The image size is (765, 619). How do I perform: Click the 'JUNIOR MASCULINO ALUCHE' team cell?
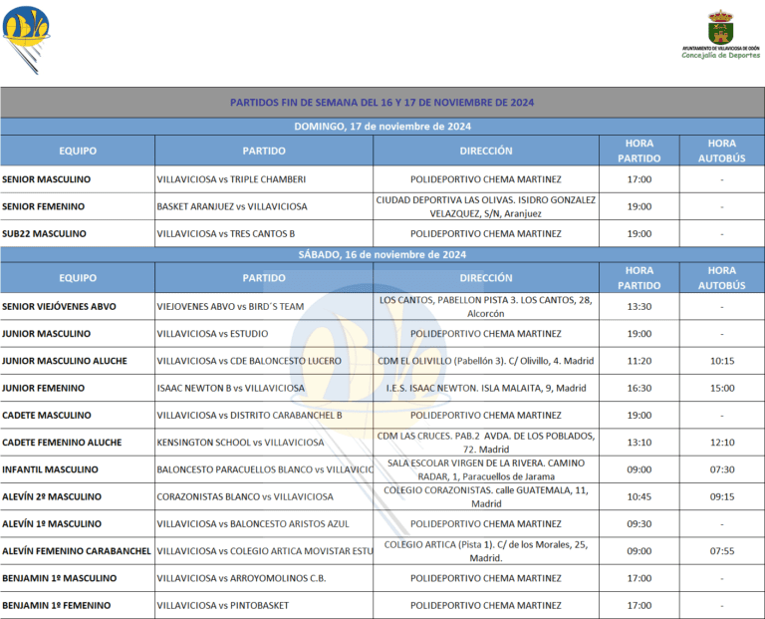(77, 361)
